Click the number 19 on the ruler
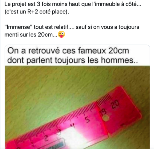The image size is (161, 157). coord(103,112)
